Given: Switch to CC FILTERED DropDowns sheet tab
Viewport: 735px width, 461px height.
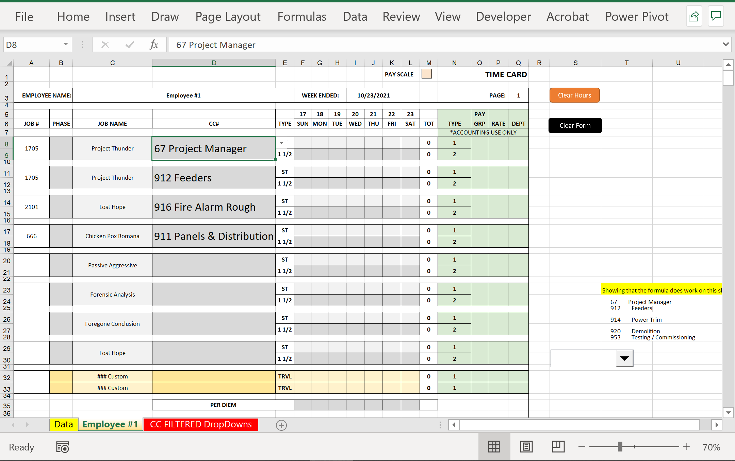Looking at the screenshot, I should (201, 425).
